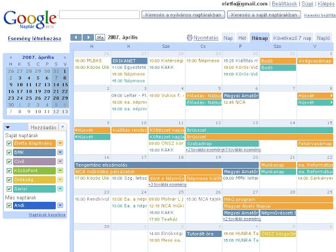Uncheck the BMK calendar checkbox
The height and width of the screenshot is (252, 336).
coord(9,152)
